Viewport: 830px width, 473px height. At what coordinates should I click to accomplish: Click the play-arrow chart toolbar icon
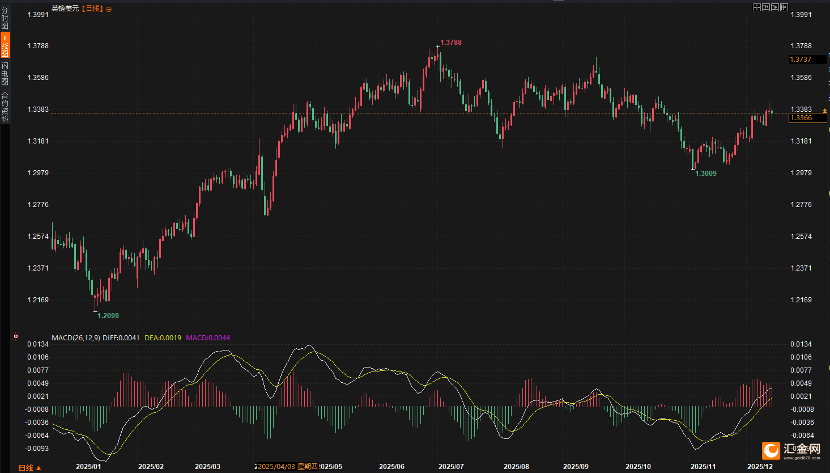775,7
